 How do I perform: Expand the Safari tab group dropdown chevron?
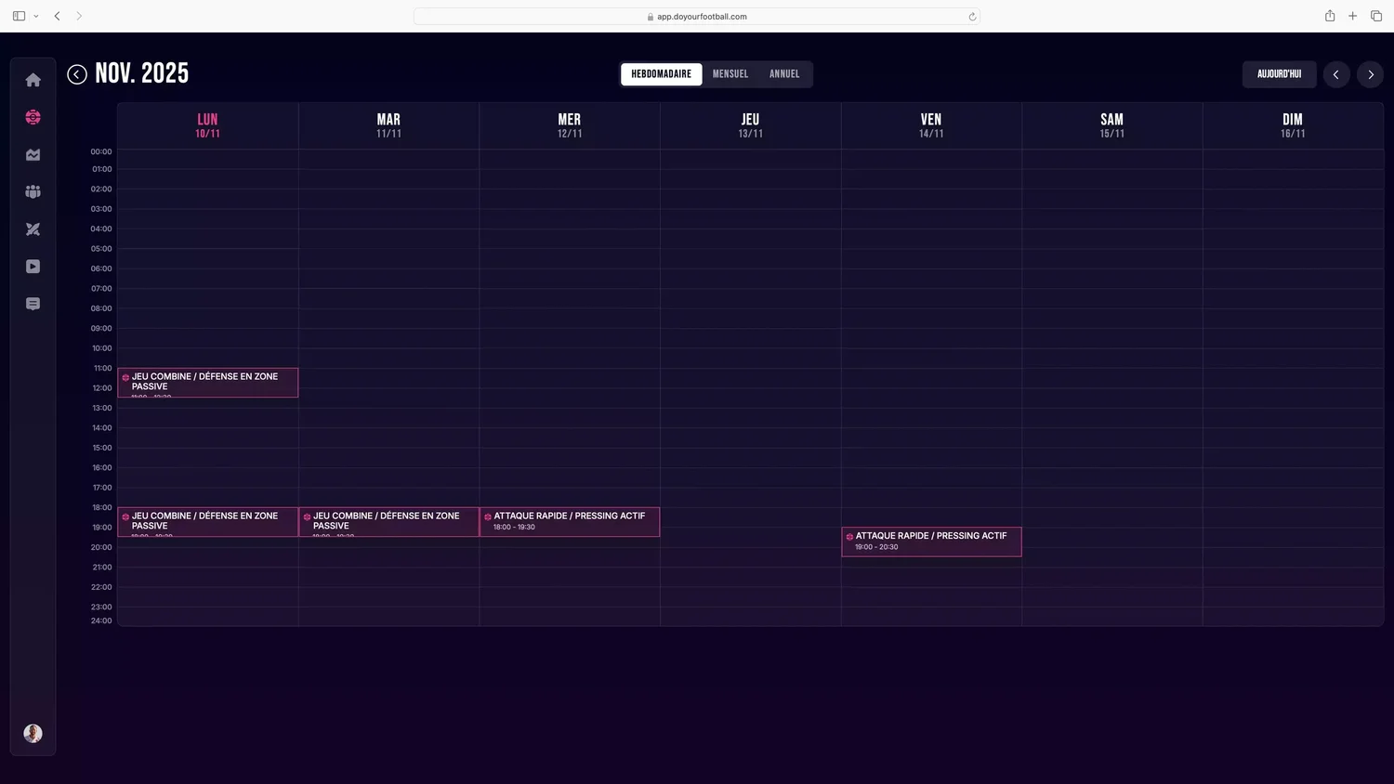pos(36,16)
